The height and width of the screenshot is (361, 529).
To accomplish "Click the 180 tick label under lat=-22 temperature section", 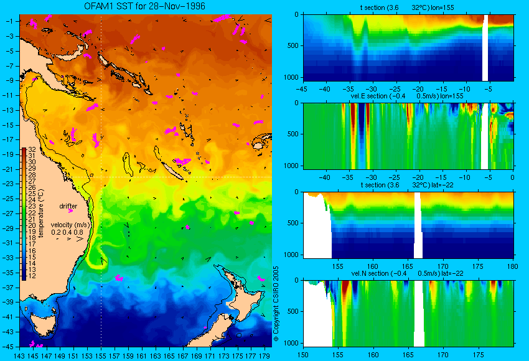I will (x=512, y=266).
